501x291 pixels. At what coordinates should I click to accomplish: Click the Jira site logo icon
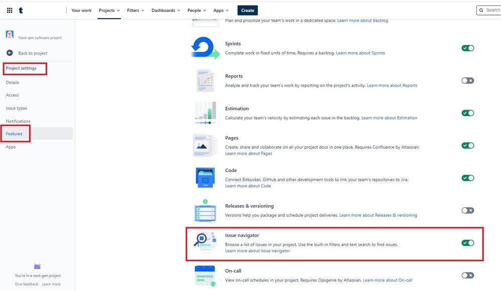[x=21, y=10]
